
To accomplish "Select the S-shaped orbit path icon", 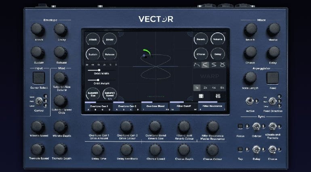I will (x=214, y=65).
